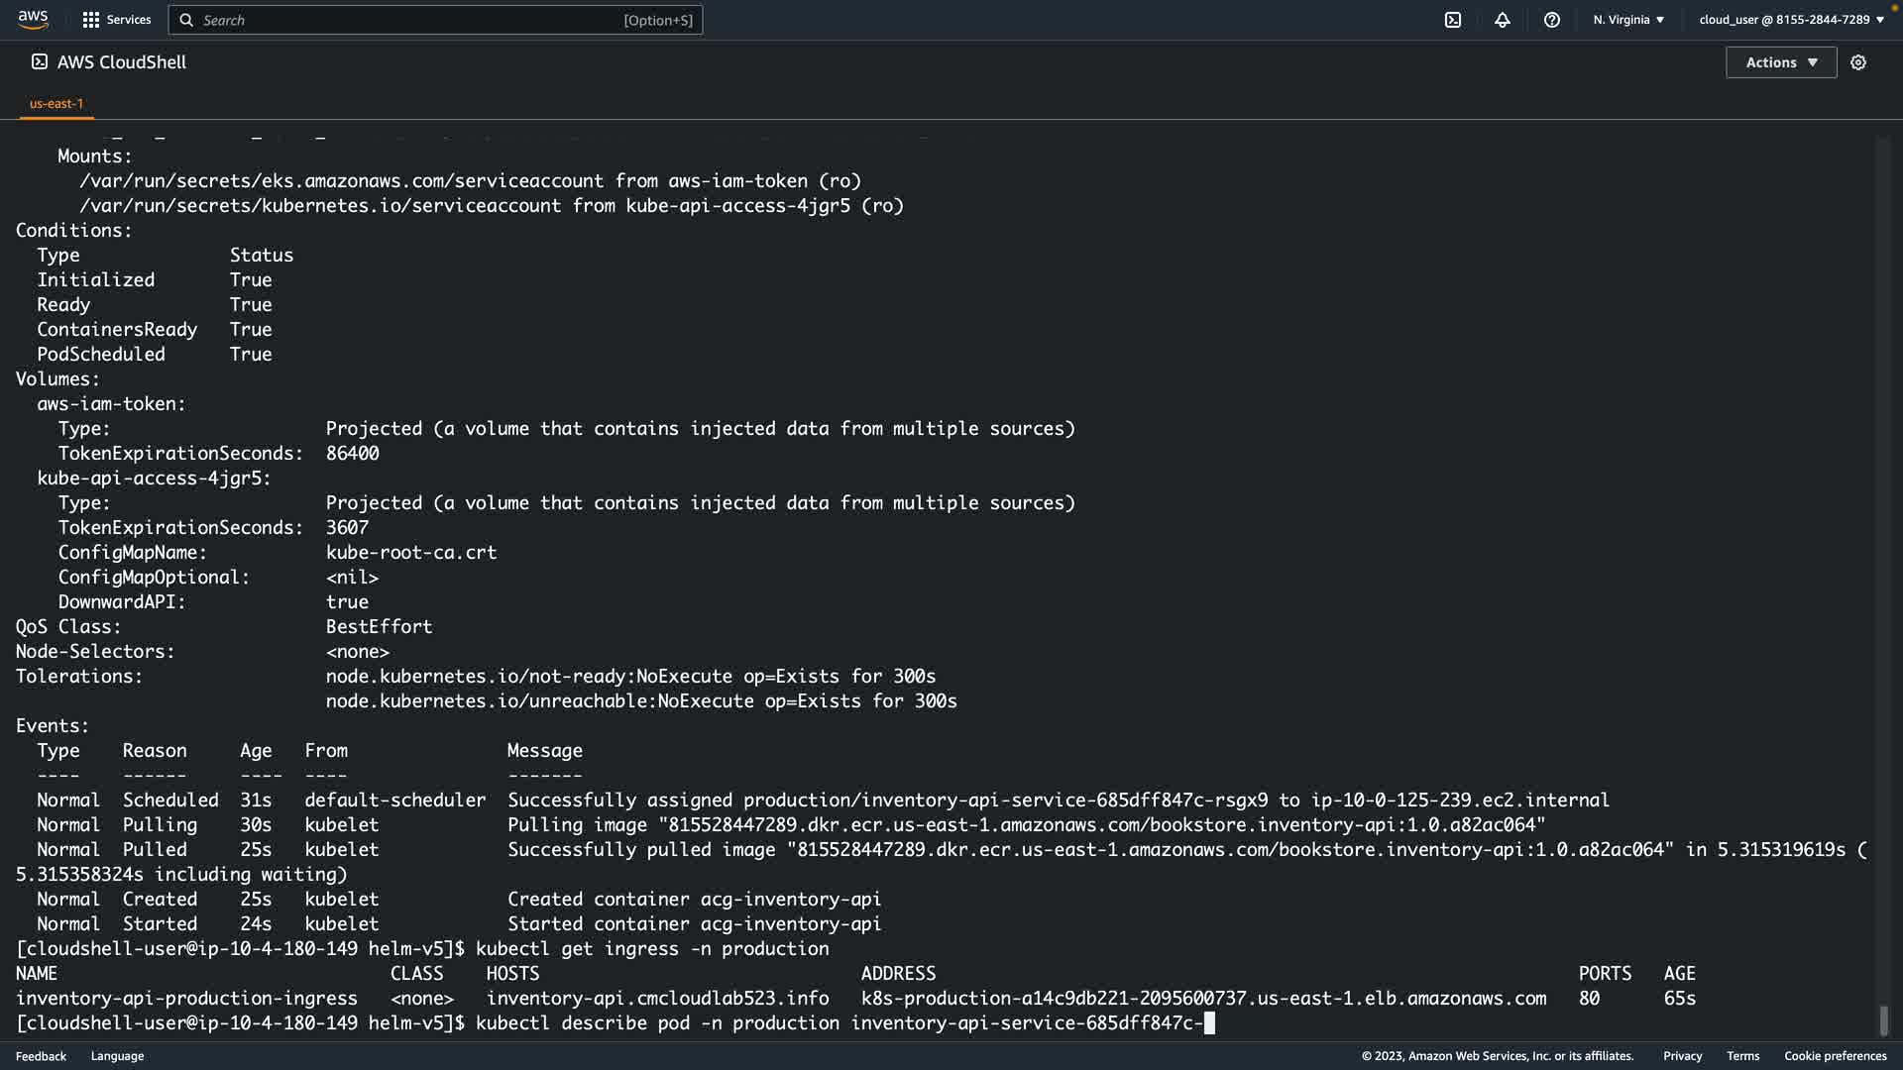The image size is (1903, 1070).
Task: Open Cookie preferences in footer
Action: [x=1835, y=1056]
